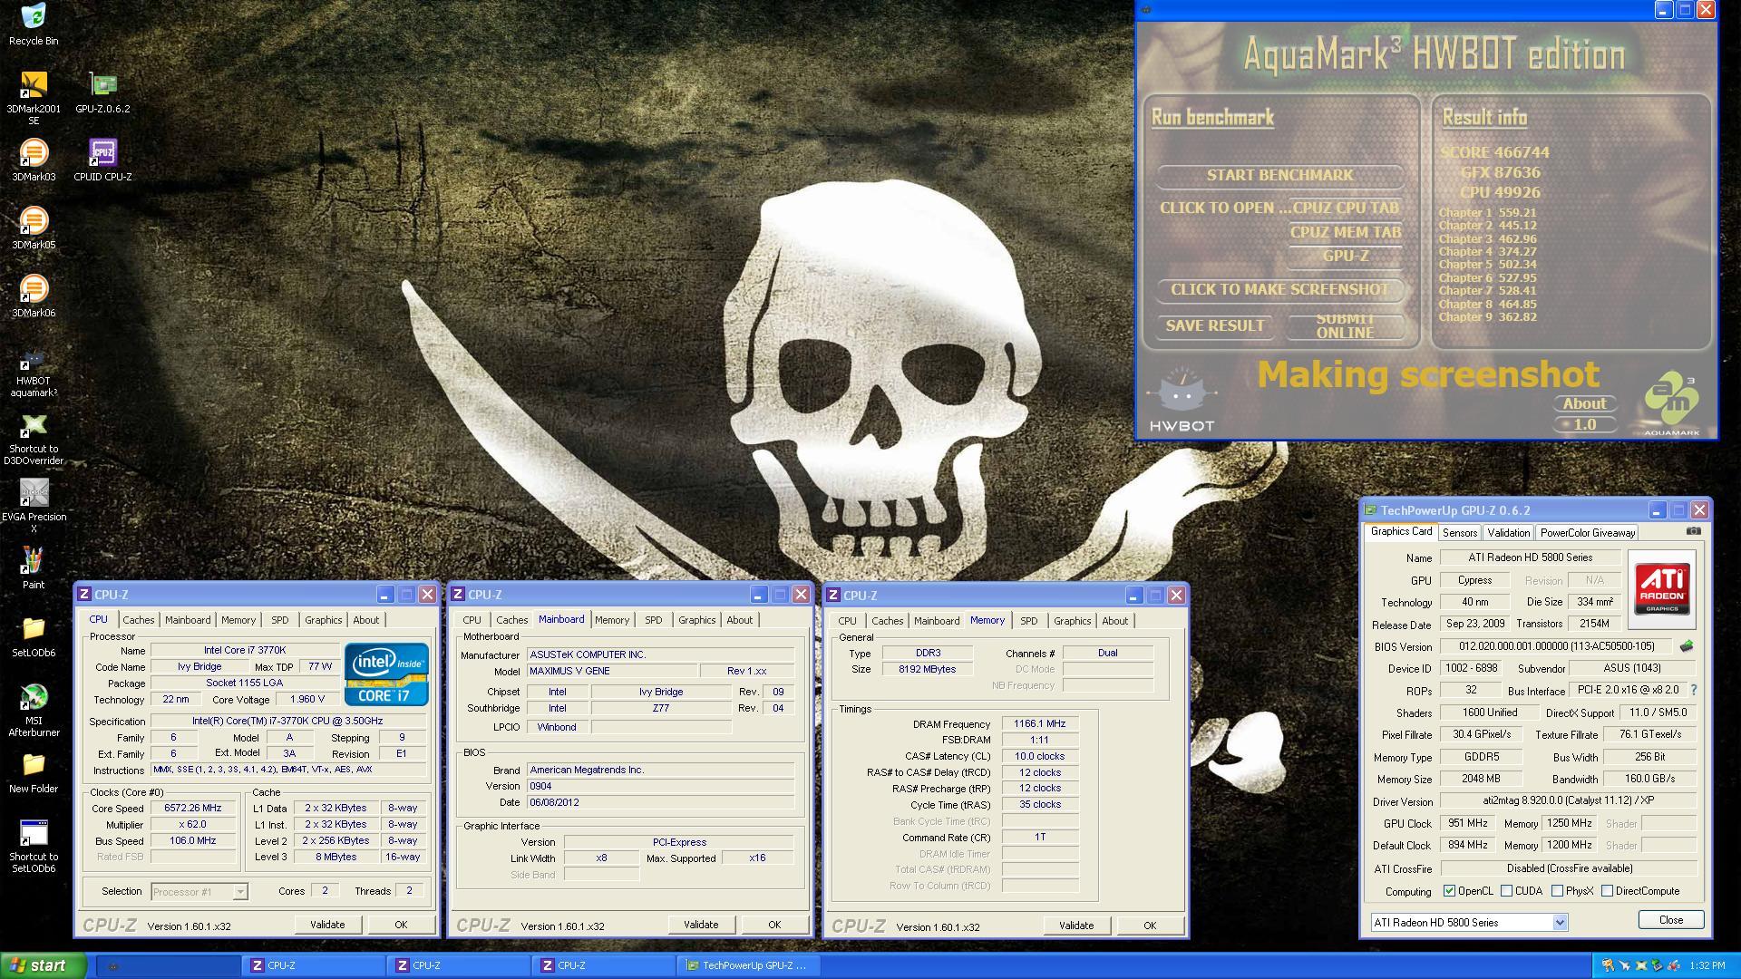This screenshot has height=979, width=1741.
Task: Open the GPU-Z.0.6.2 desktop icon
Action: pyautogui.click(x=102, y=92)
